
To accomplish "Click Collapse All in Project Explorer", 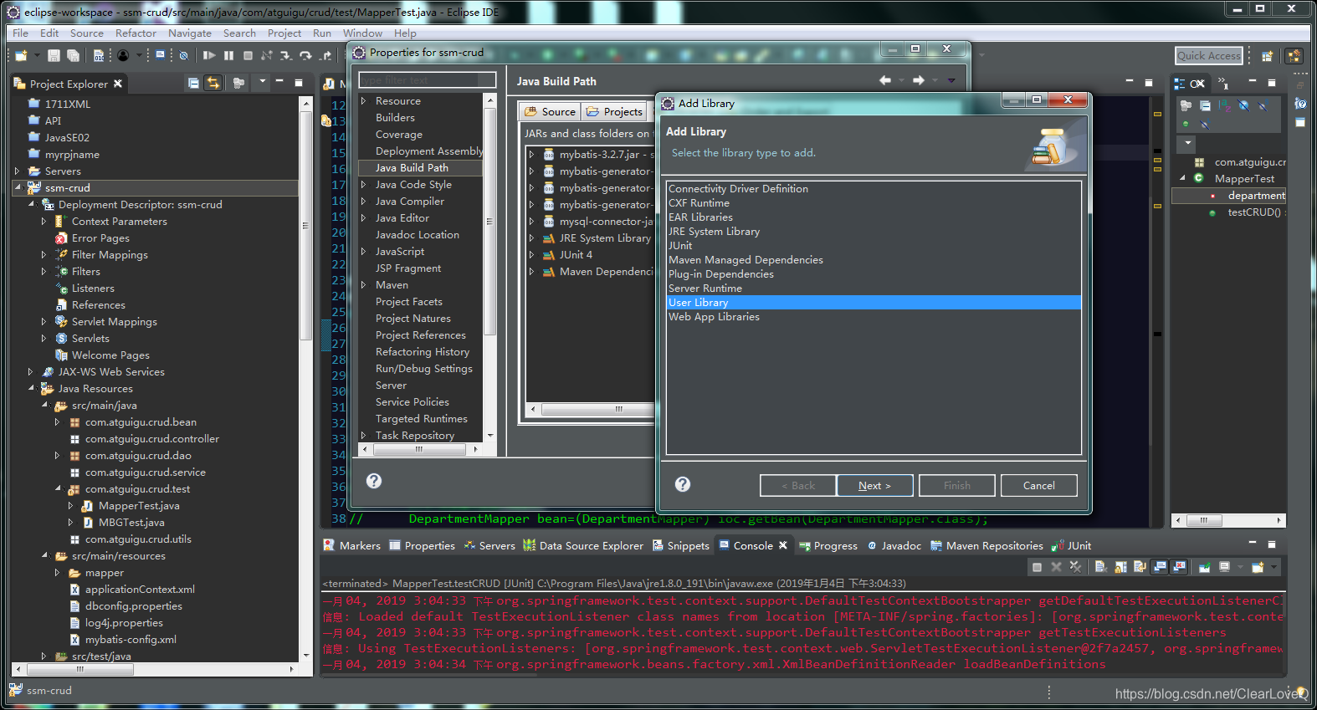I will pyautogui.click(x=193, y=83).
